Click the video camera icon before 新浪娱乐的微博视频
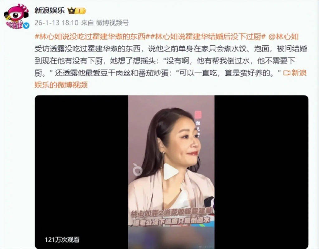The height and width of the screenshot is (249, 319). pos(287,73)
